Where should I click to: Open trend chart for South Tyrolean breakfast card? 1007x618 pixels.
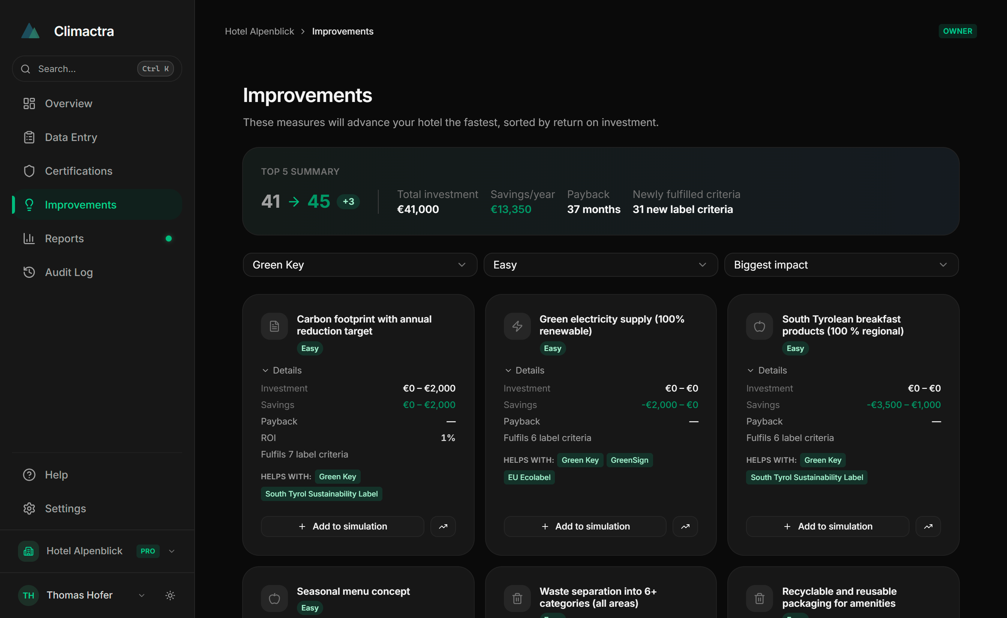pyautogui.click(x=928, y=526)
